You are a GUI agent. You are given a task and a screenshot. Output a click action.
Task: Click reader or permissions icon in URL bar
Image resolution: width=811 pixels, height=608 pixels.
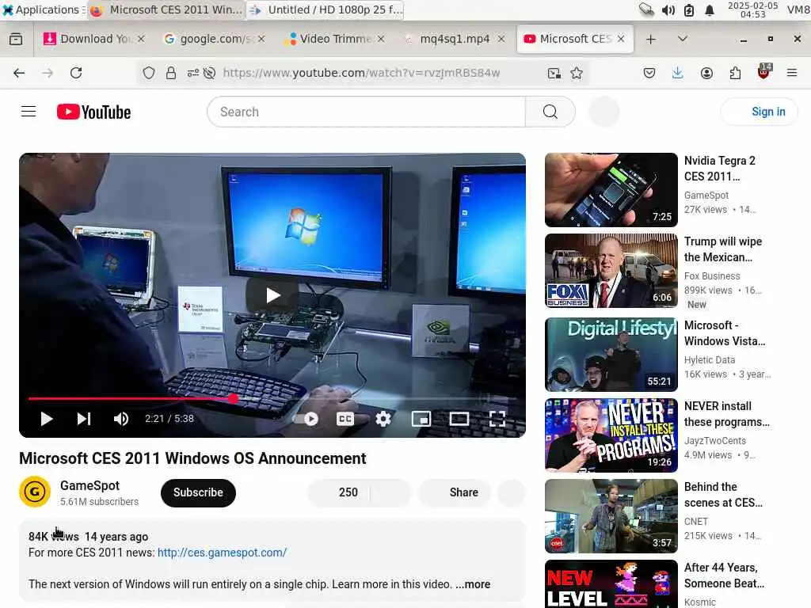click(x=193, y=73)
